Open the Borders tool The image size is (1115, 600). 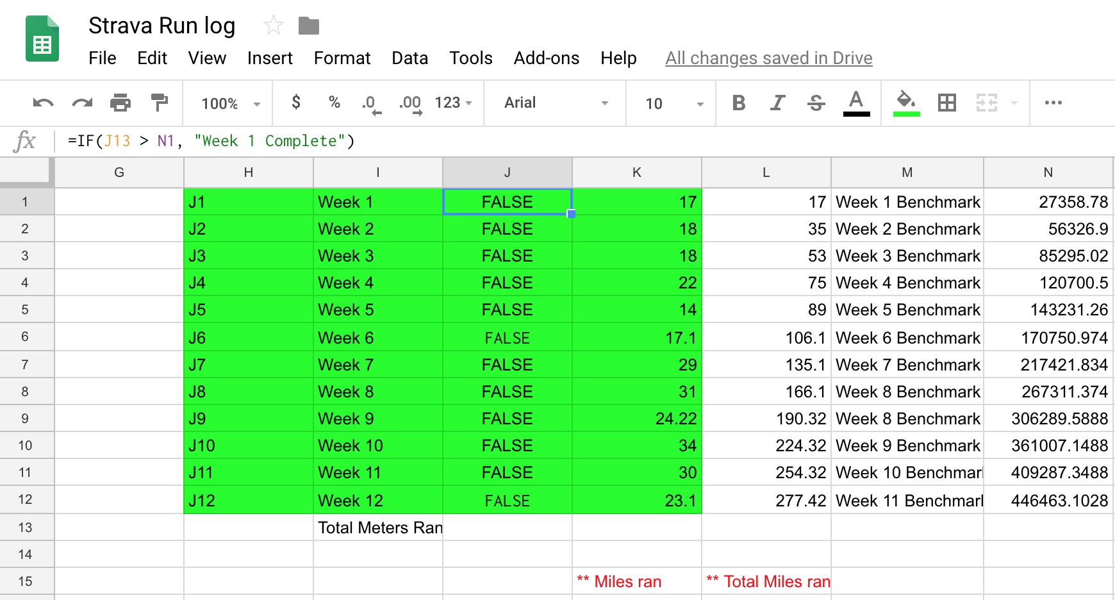(x=948, y=103)
